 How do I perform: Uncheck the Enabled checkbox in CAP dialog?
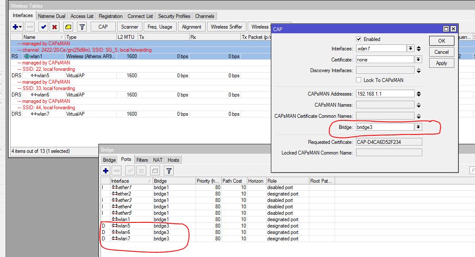[359, 39]
